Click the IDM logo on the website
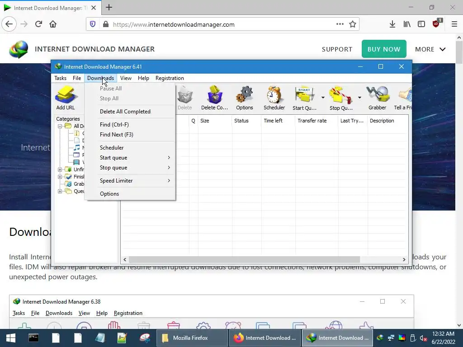463x347 pixels. pos(19,49)
